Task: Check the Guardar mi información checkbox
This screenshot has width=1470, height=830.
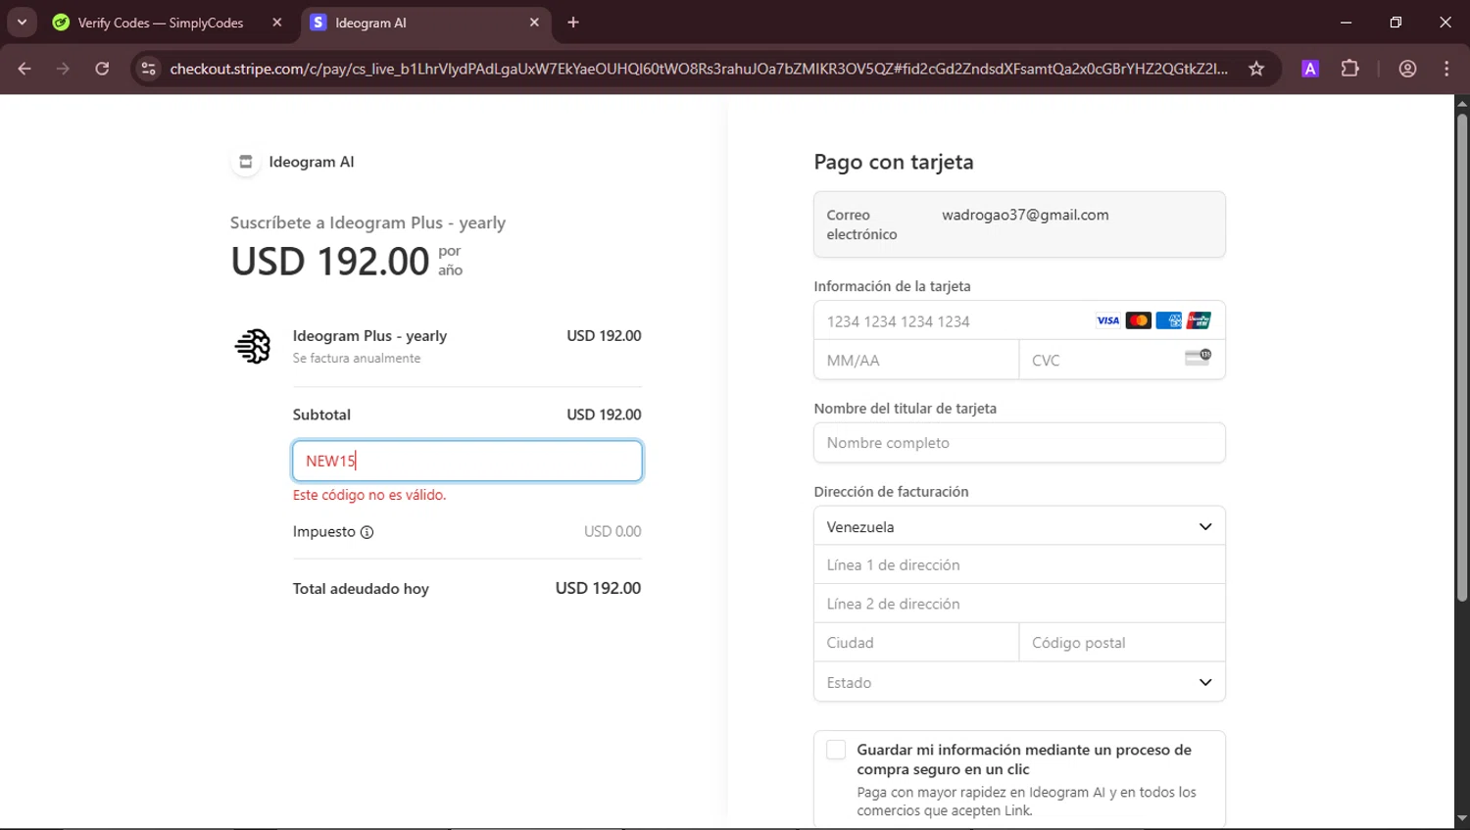Action: [x=836, y=750]
